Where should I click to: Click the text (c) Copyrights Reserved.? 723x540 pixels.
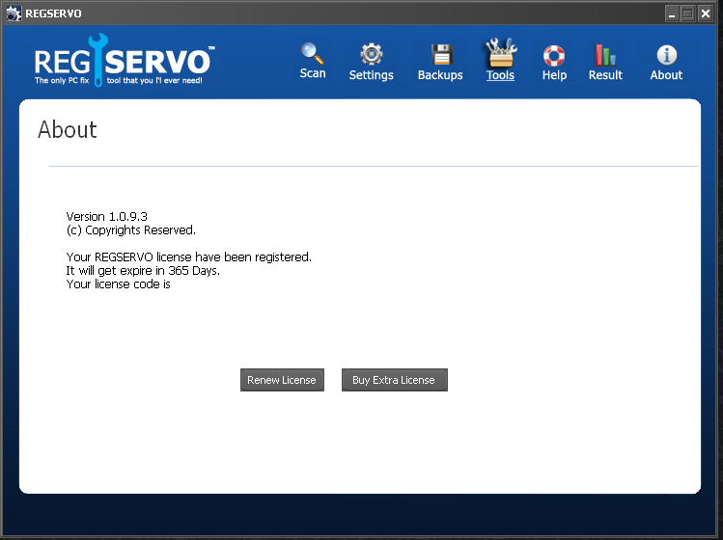tap(131, 229)
